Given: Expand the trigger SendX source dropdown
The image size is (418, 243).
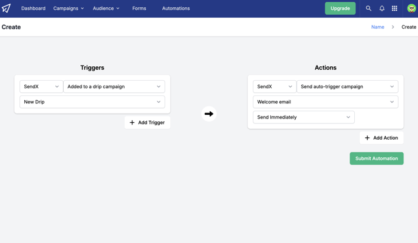Looking at the screenshot, I should tap(41, 87).
